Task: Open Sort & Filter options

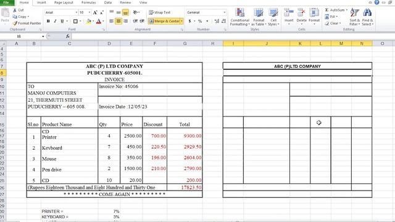Action: point(354,17)
